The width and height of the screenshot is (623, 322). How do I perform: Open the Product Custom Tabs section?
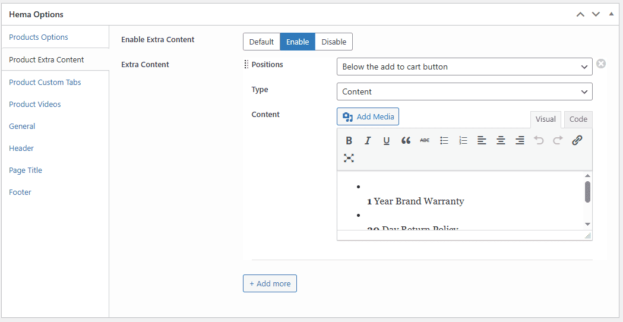tap(45, 82)
